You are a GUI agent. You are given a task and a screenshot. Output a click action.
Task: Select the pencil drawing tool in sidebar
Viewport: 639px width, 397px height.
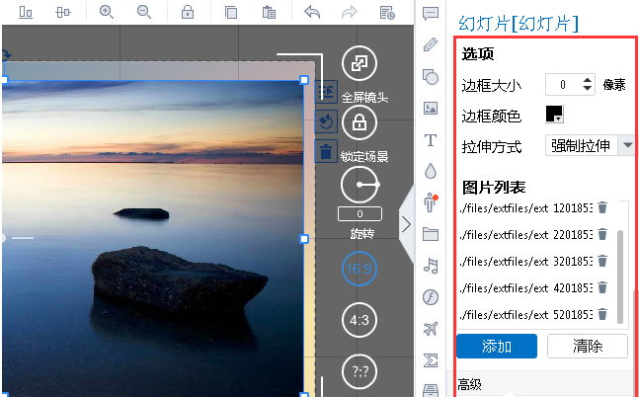click(431, 44)
